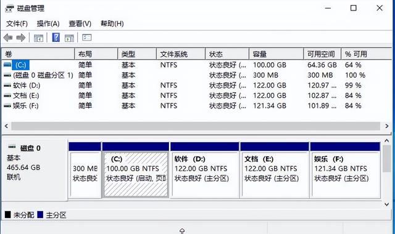Click the Forward arrow toolbar icon
The image size is (395, 234).
[21, 38]
